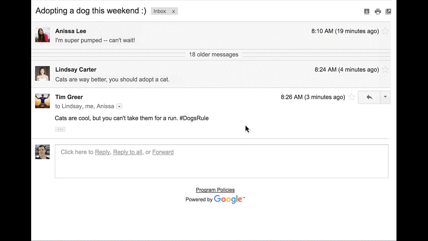Image resolution: width=428 pixels, height=241 pixels.
Task: Expand the 18 older messages
Action: pyautogui.click(x=213, y=55)
